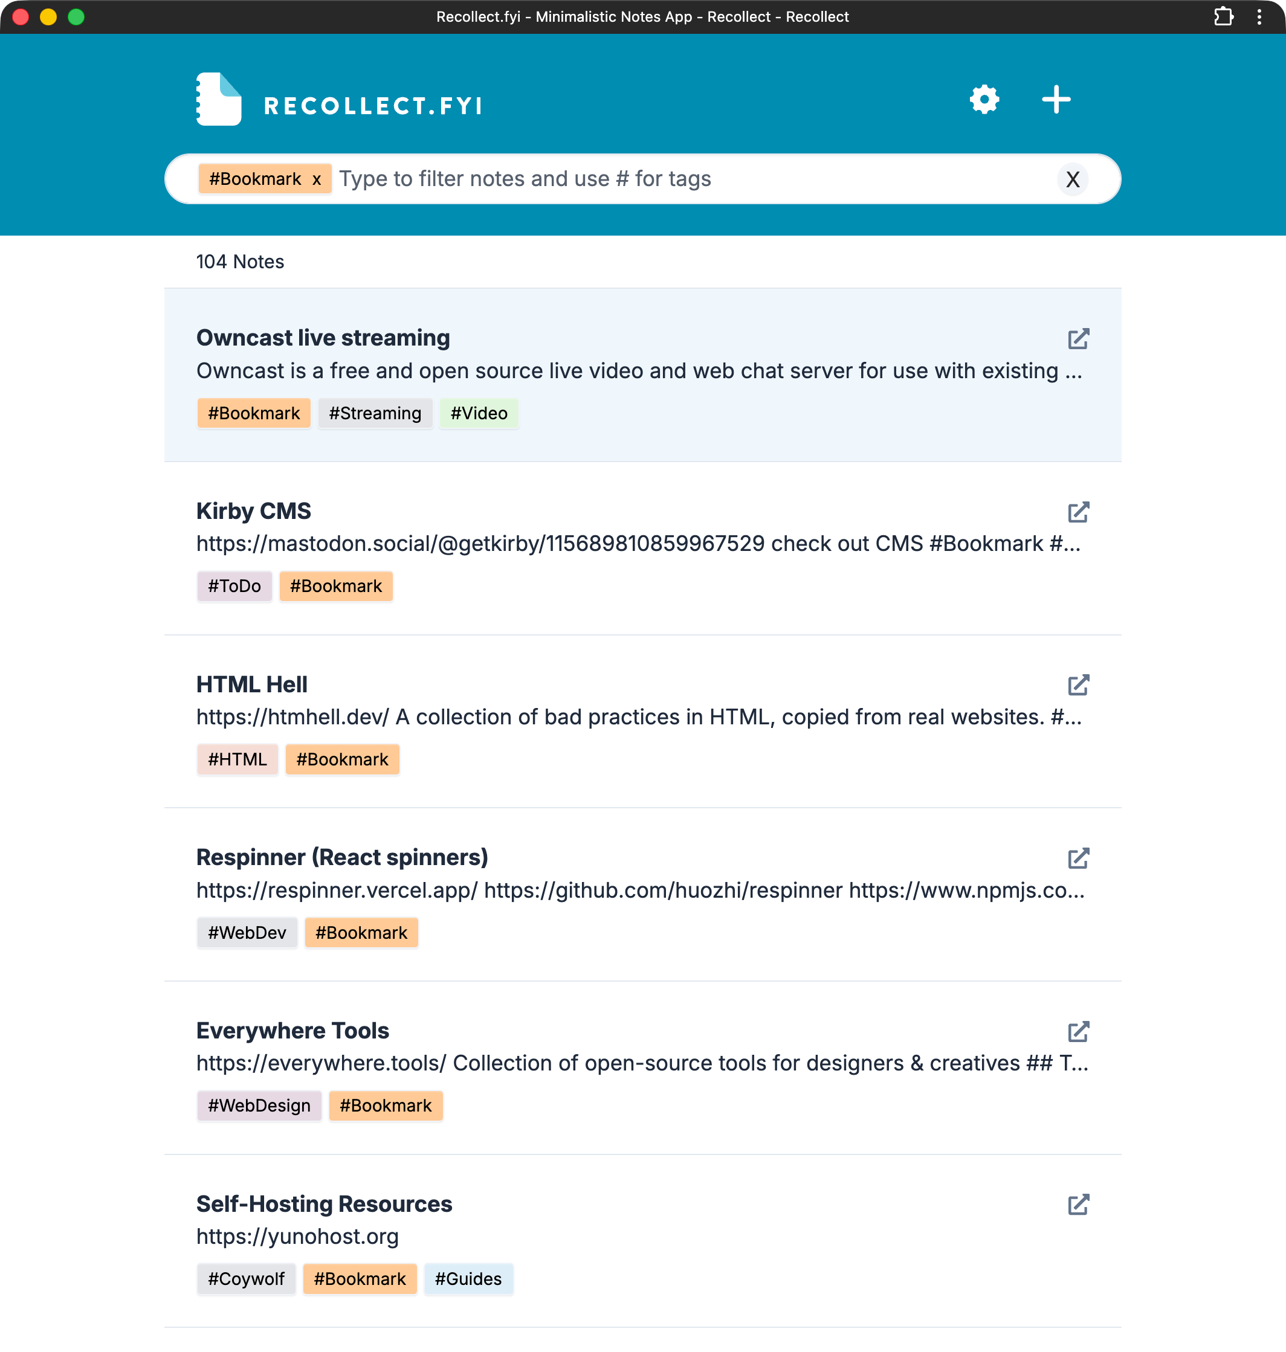Open Kirby CMS using the external link icon
1286x1352 pixels.
(x=1078, y=512)
